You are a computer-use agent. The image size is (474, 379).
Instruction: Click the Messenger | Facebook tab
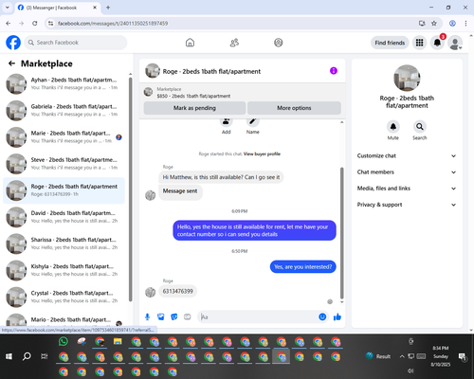coord(57,8)
